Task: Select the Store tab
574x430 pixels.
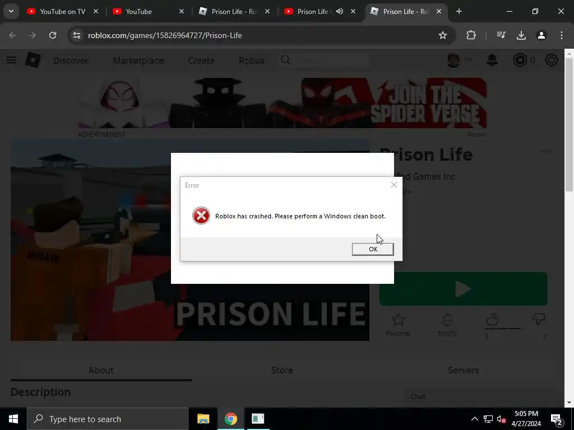Action: pyautogui.click(x=283, y=370)
